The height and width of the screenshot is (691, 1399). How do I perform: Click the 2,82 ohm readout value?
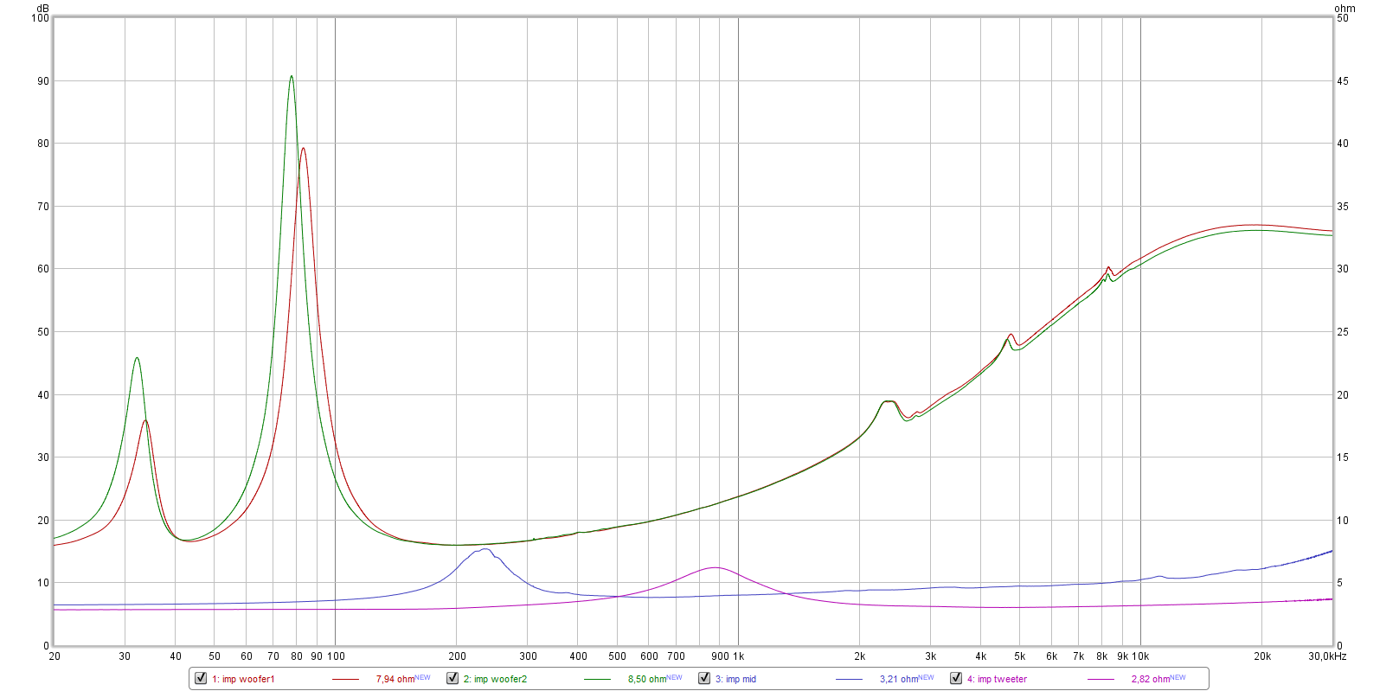tap(1150, 680)
